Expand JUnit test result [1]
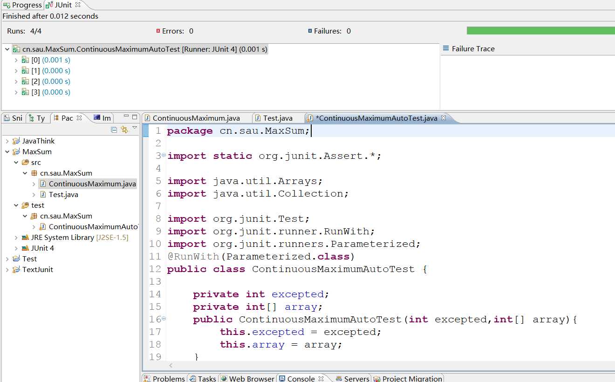Image resolution: width=615 pixels, height=382 pixels. pyautogui.click(x=16, y=70)
